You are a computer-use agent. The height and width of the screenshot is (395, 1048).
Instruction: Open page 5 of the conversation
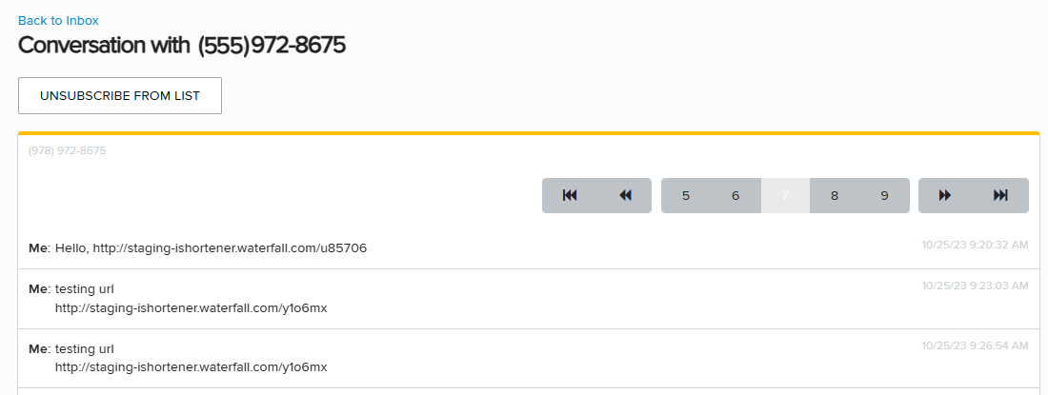click(x=686, y=195)
